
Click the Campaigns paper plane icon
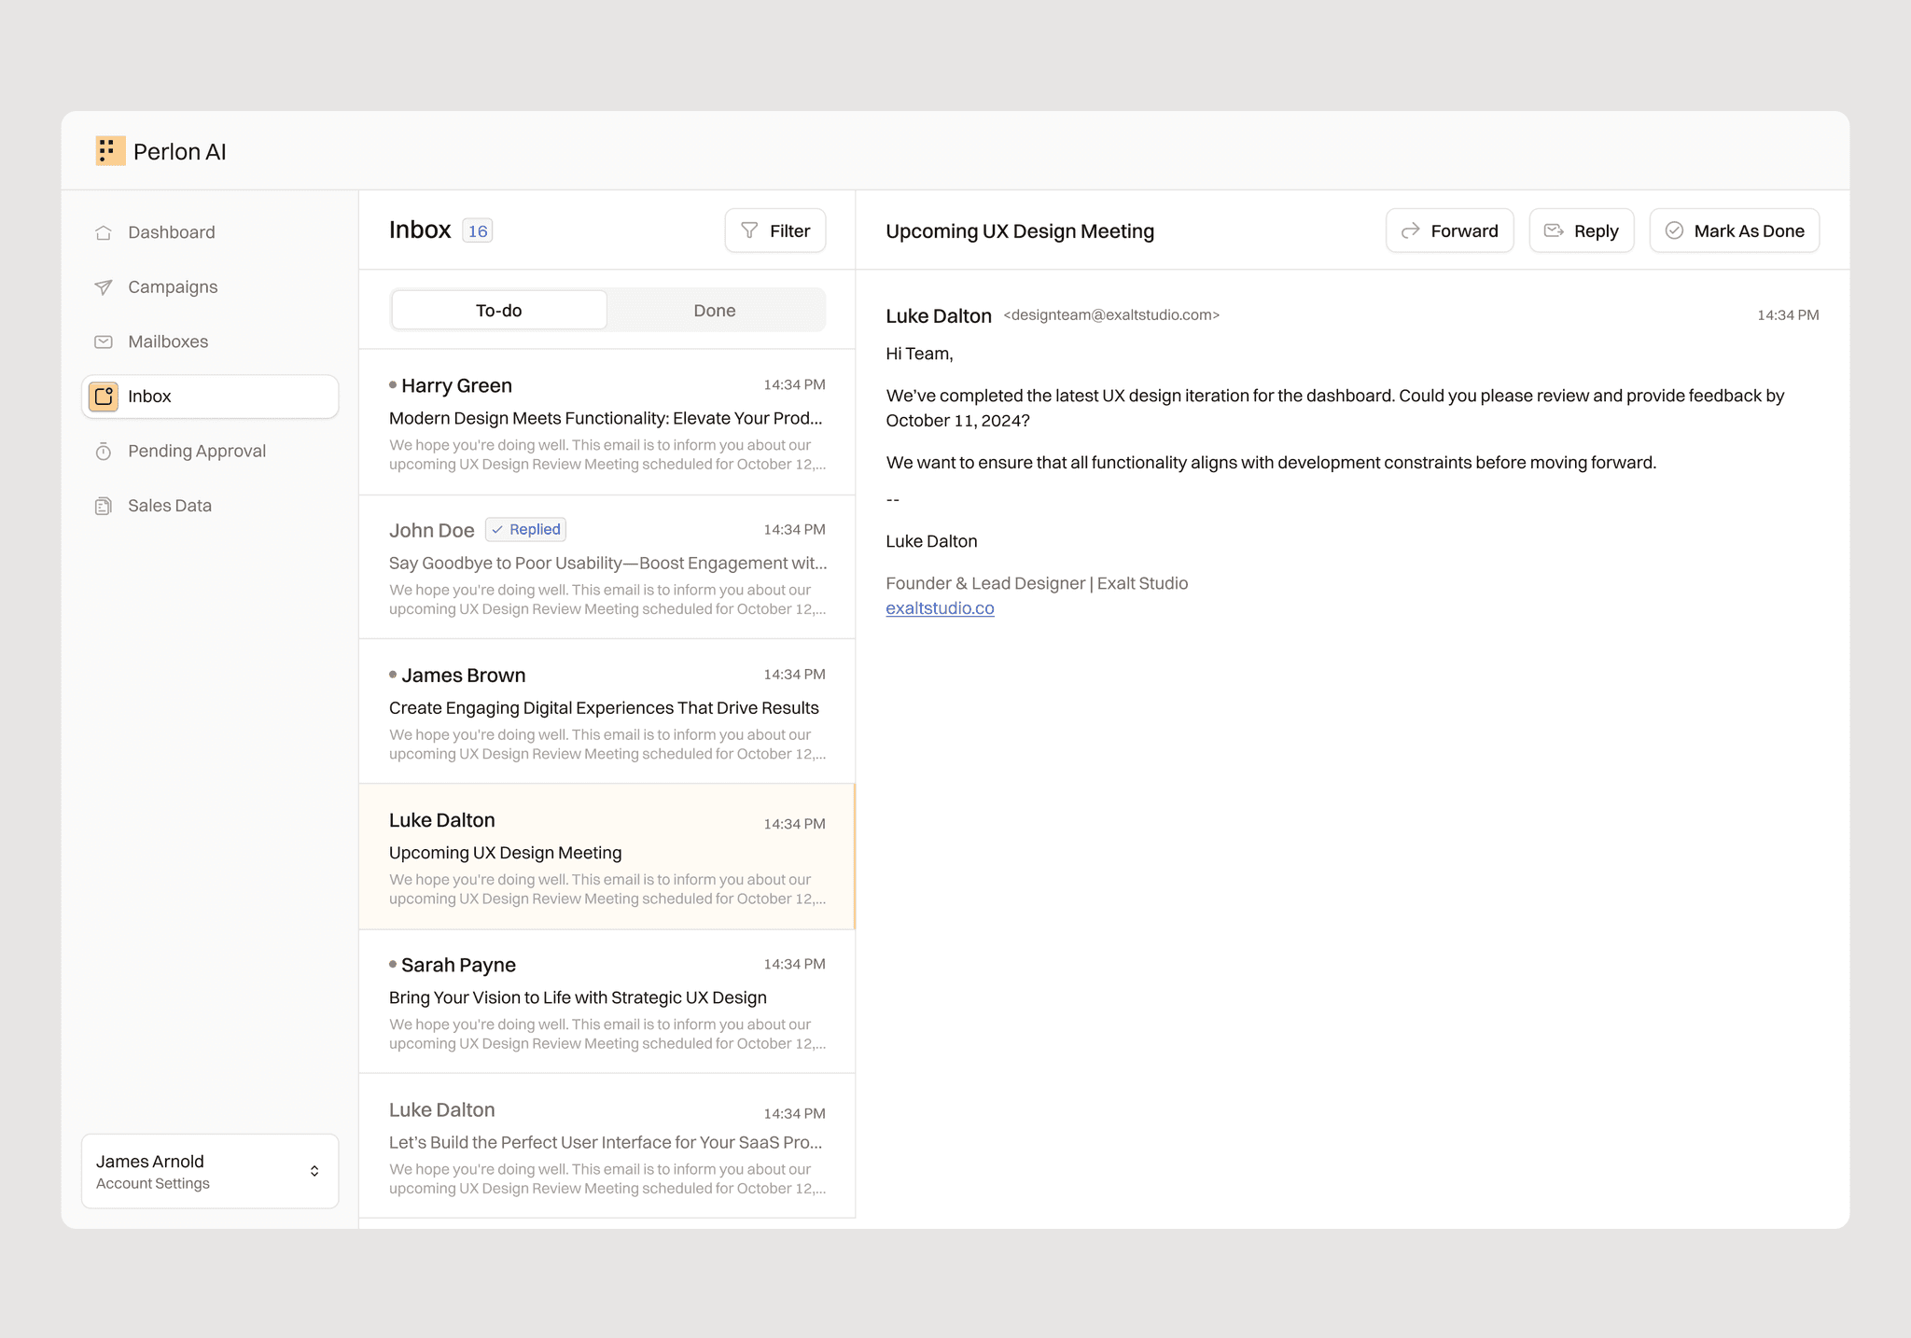[x=104, y=287]
